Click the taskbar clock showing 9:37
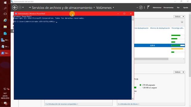Image resolution: width=191 pixels, height=107 pixels. point(5,96)
